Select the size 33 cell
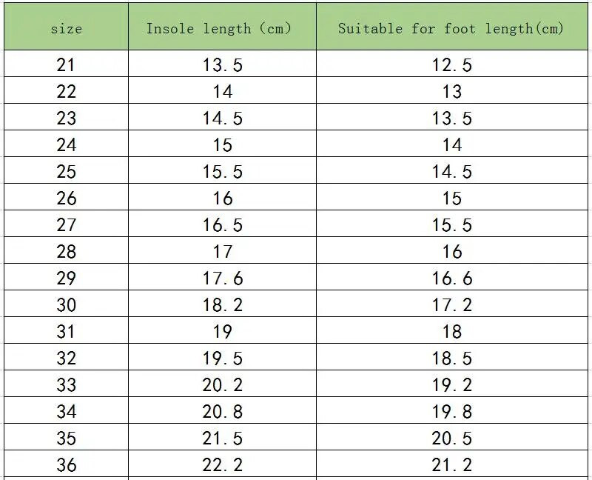Image resolution: width=592 pixels, height=480 pixels. [66, 385]
